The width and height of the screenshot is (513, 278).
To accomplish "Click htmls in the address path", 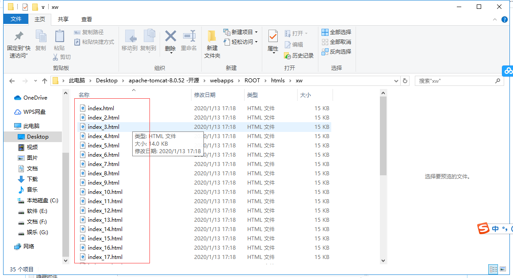I will tap(278, 81).
